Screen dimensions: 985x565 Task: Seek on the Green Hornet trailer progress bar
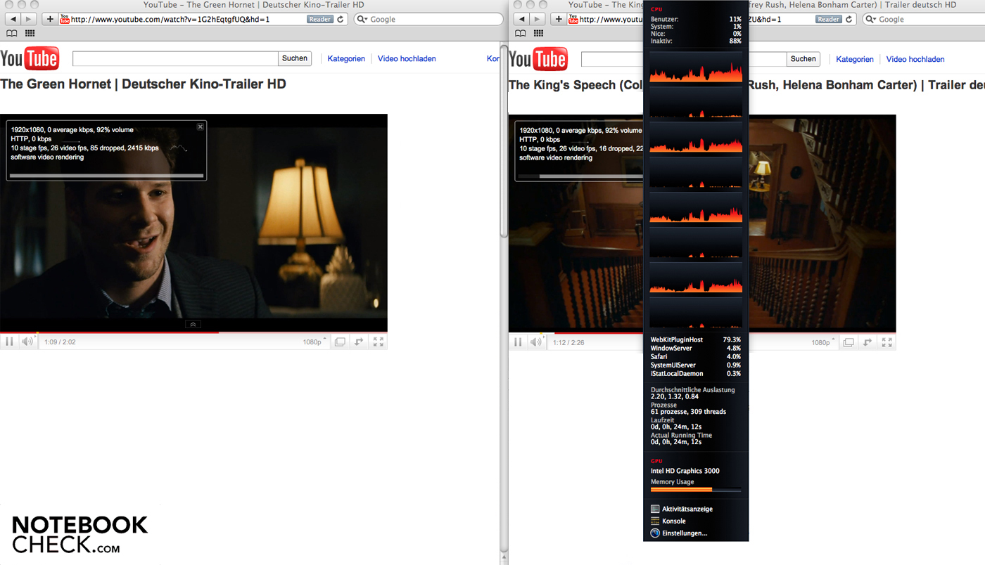(193, 332)
